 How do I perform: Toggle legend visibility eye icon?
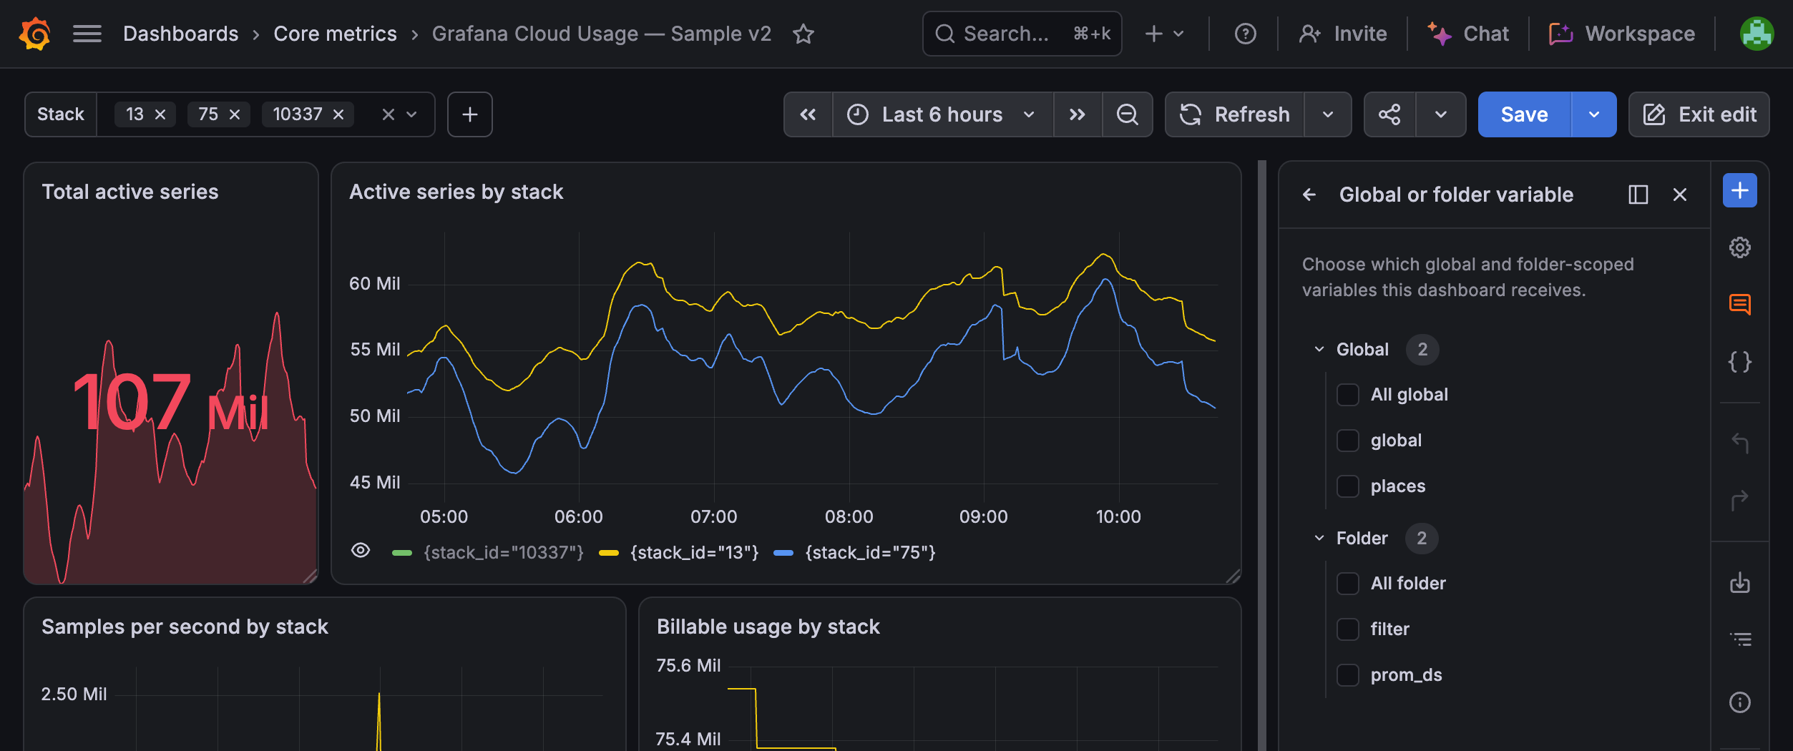pos(361,551)
